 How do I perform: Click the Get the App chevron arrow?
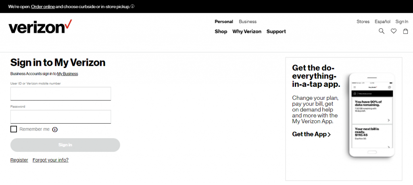pos(329,135)
